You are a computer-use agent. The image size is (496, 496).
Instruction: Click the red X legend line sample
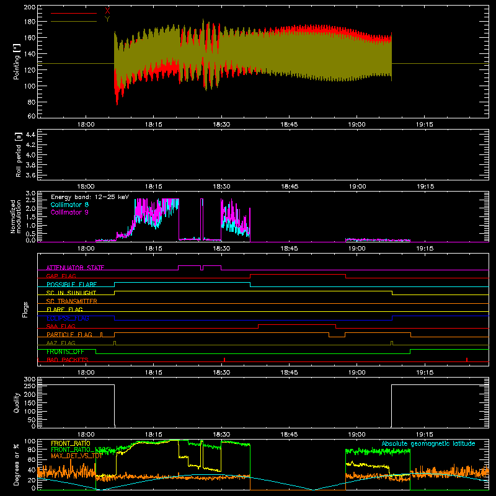coord(74,13)
